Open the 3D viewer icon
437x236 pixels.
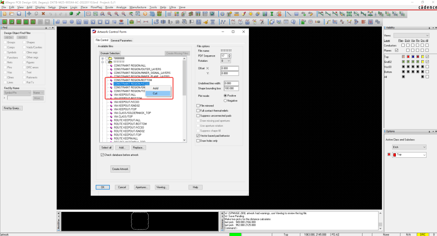tap(152, 14)
